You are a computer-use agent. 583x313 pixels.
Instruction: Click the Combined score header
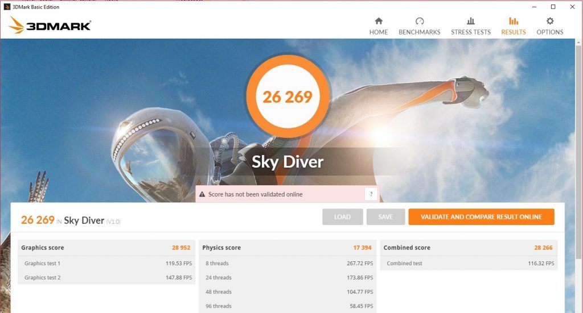tap(407, 248)
